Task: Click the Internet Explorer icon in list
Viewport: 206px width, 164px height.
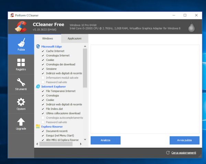Action: (38, 87)
